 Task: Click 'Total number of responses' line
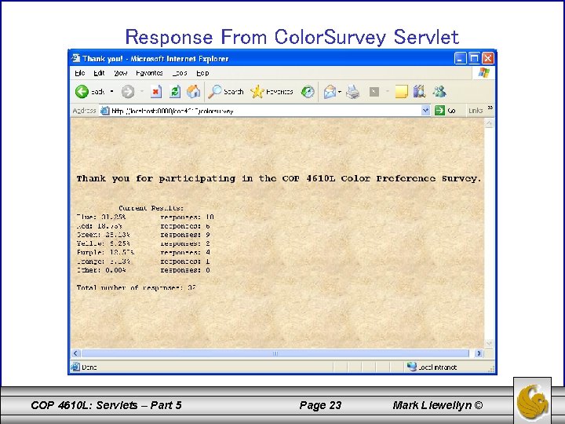137,287
